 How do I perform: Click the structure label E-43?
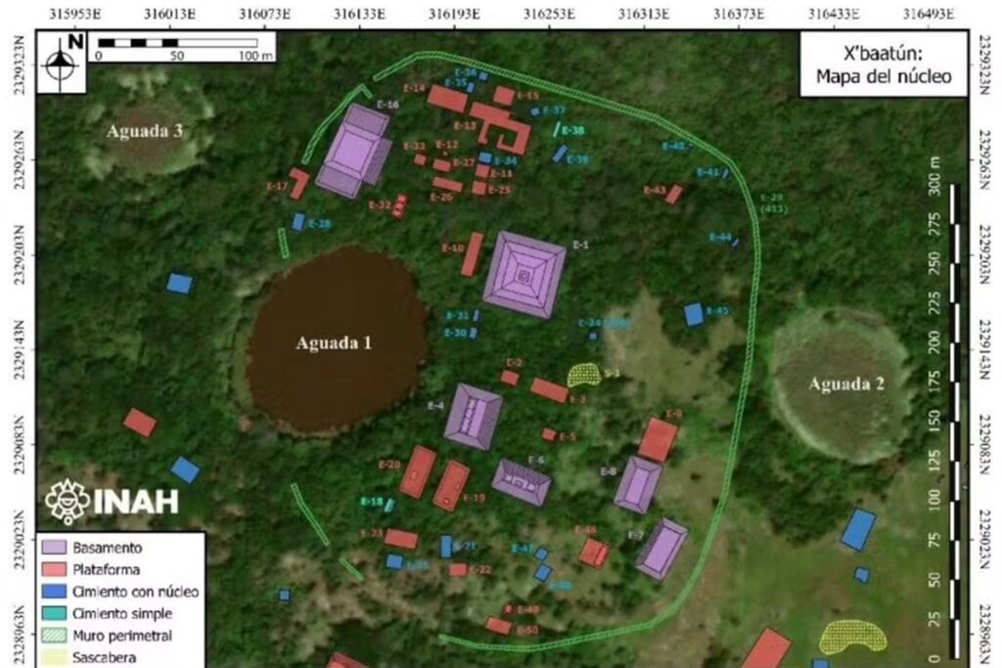[x=654, y=191]
